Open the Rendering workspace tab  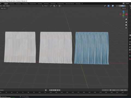[x=53, y=4]
